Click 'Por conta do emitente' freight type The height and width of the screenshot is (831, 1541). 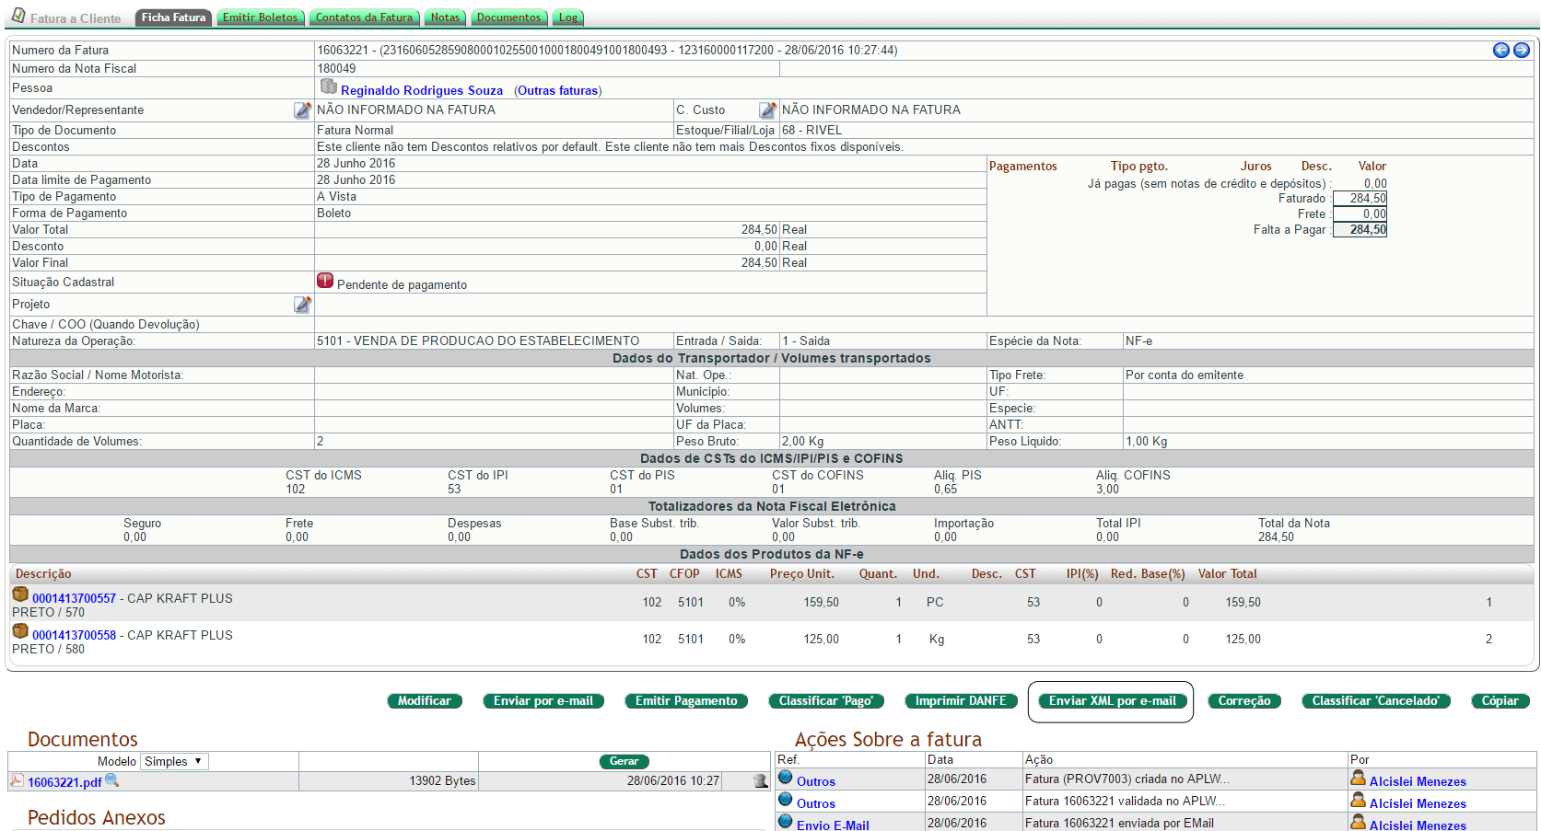point(1185,375)
